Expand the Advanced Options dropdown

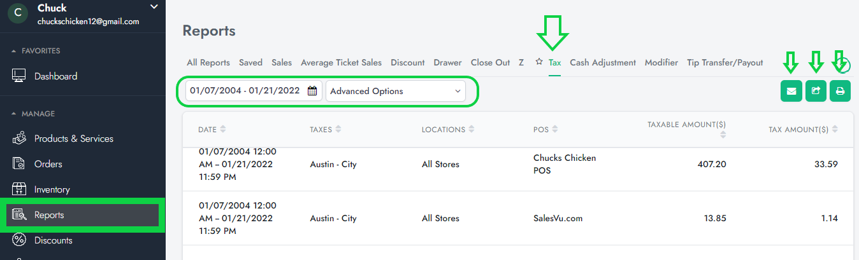point(395,91)
